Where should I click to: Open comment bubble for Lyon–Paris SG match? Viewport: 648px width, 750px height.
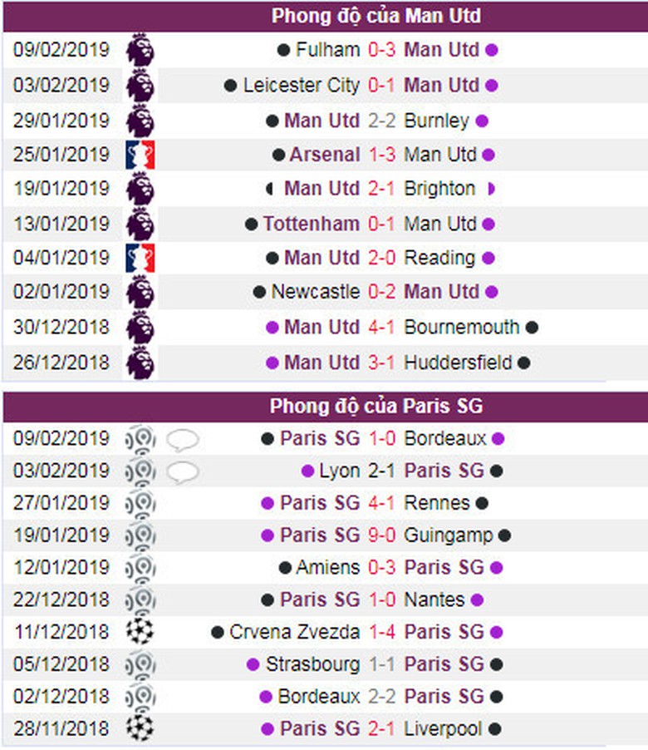tap(182, 471)
